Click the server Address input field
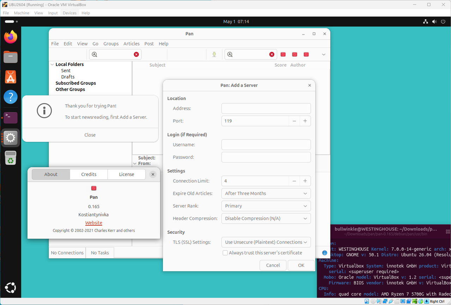The height and width of the screenshot is (305, 451). coord(266,108)
